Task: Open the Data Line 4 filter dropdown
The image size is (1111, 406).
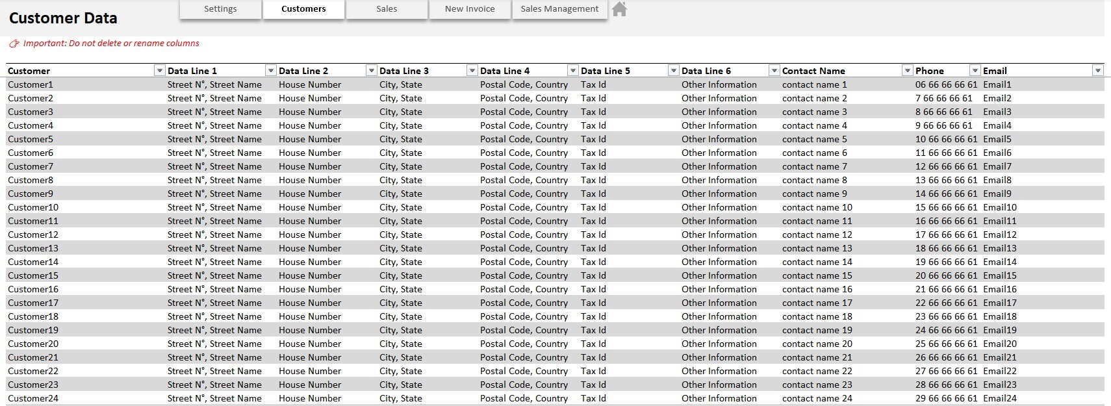Action: pyautogui.click(x=573, y=70)
